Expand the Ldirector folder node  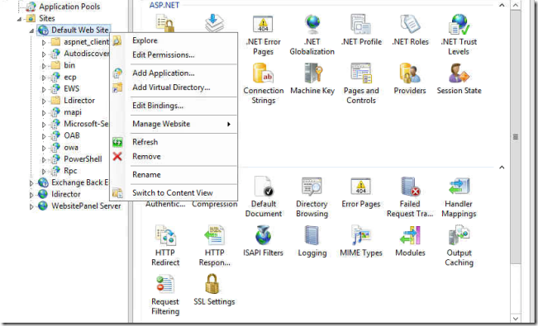tap(44, 102)
